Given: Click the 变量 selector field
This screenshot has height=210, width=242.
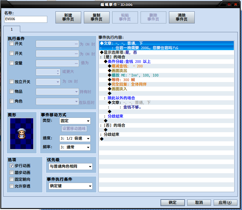Looking at the screenshot, I should [57, 63].
